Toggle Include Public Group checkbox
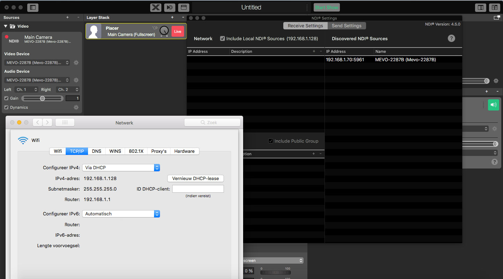The height and width of the screenshot is (279, 503). [x=271, y=141]
